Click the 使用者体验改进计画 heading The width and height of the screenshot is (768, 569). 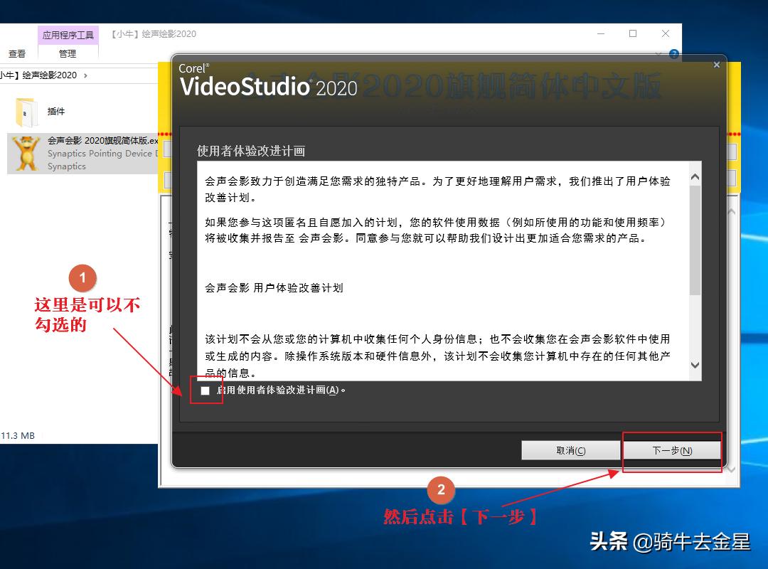click(x=251, y=151)
